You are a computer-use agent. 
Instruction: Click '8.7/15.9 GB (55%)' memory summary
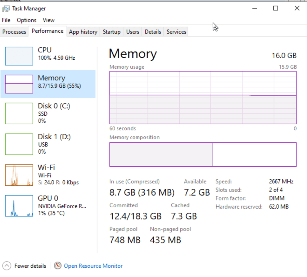click(60, 86)
